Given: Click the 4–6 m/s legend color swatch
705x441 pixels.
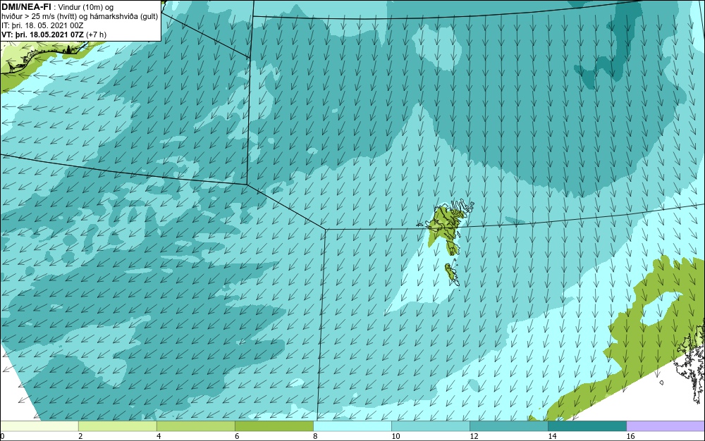Looking at the screenshot, I should pyautogui.click(x=195, y=426).
